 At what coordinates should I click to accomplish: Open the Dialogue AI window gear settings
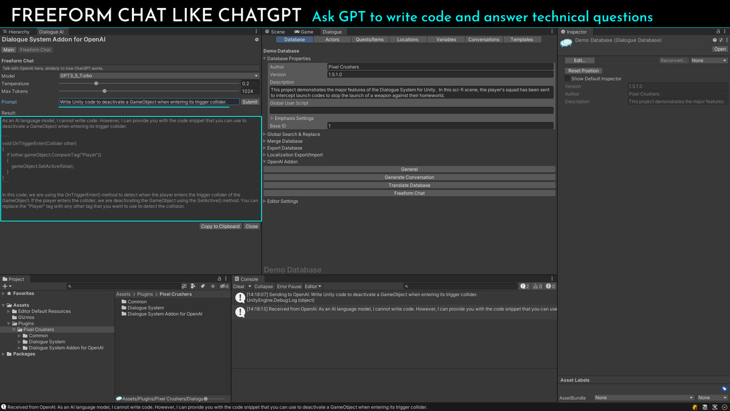[257, 40]
